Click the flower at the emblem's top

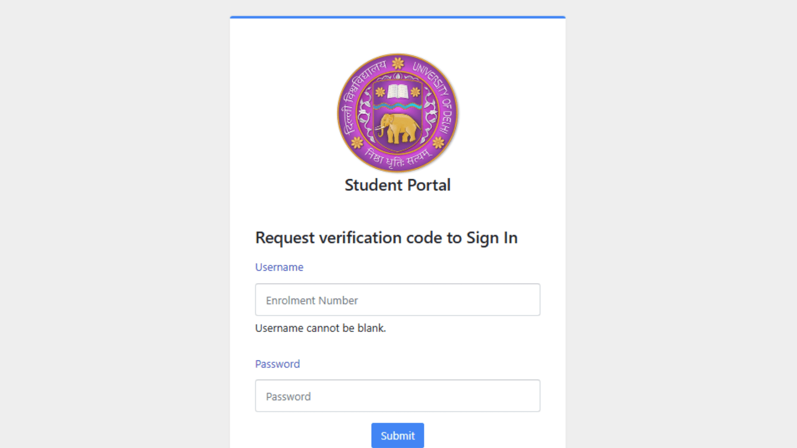coord(398,63)
